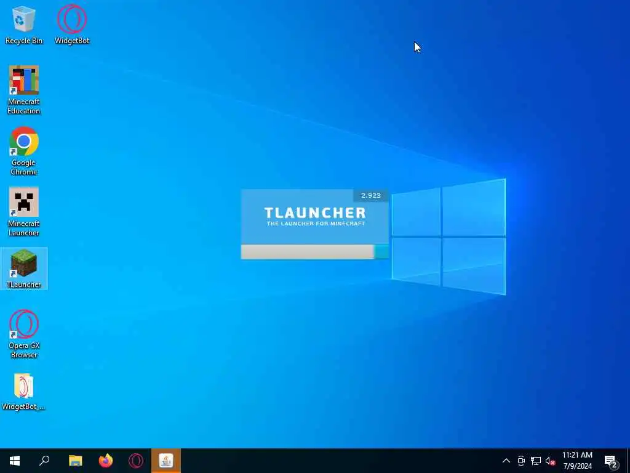This screenshot has height=473, width=630.
Task: Select the Minecraft Education desktop icon
Action: click(x=24, y=90)
